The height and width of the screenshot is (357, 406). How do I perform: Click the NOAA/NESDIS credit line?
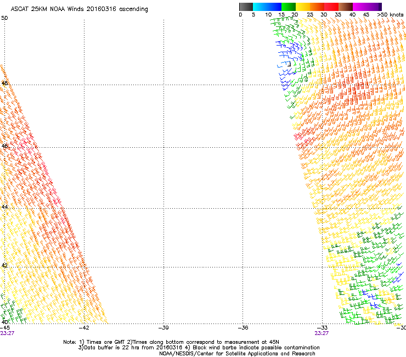pos(237,354)
